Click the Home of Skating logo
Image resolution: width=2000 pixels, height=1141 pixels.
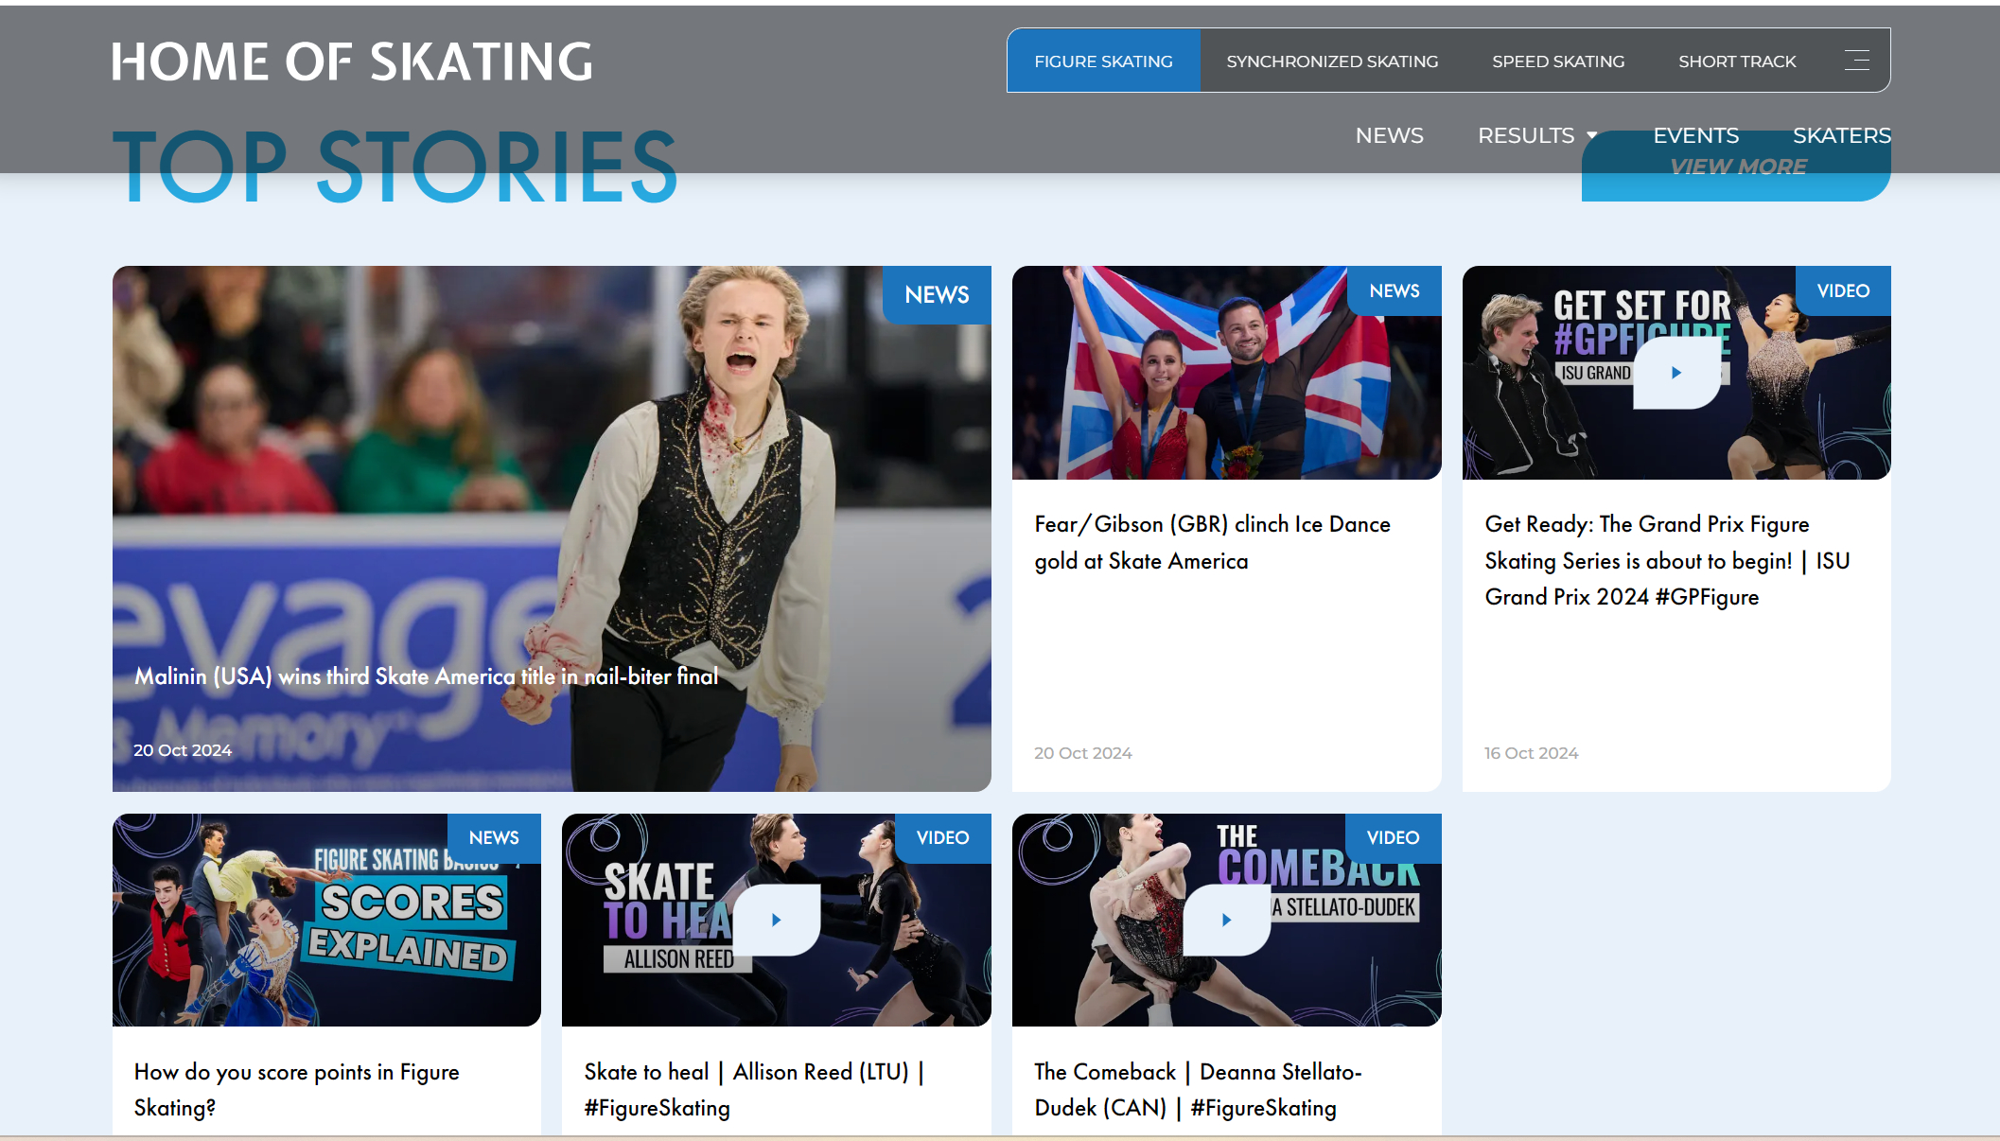(x=352, y=61)
